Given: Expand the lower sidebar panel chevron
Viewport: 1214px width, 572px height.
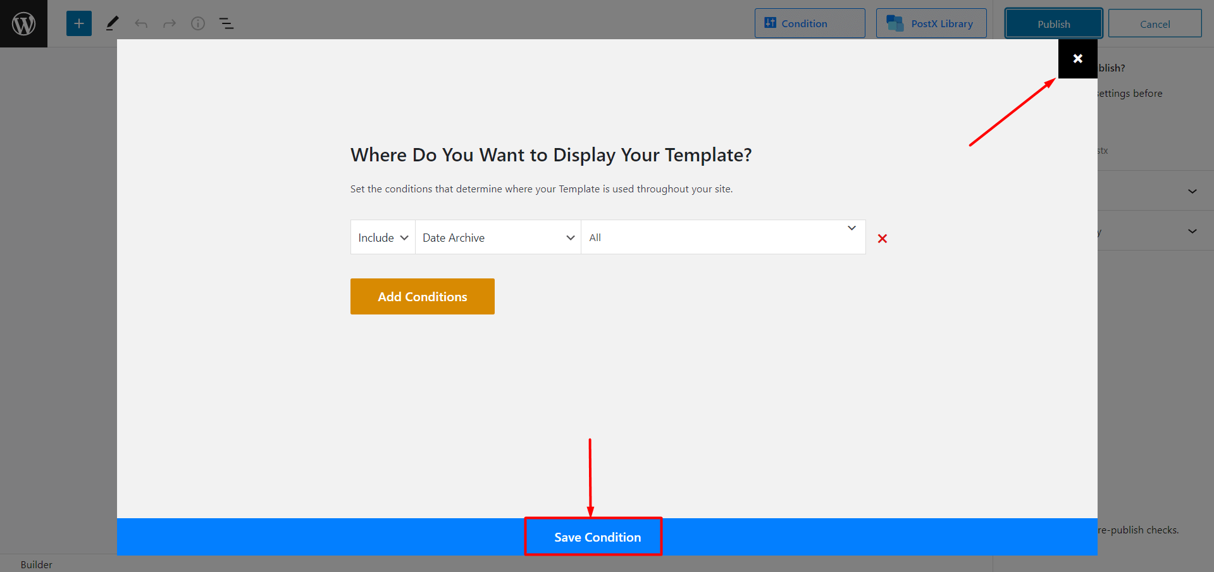Looking at the screenshot, I should pos(1192,230).
